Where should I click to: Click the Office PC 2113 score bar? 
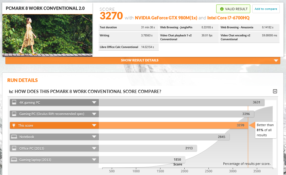(148, 148)
